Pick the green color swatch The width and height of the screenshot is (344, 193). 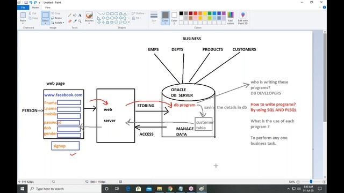coord(210,13)
